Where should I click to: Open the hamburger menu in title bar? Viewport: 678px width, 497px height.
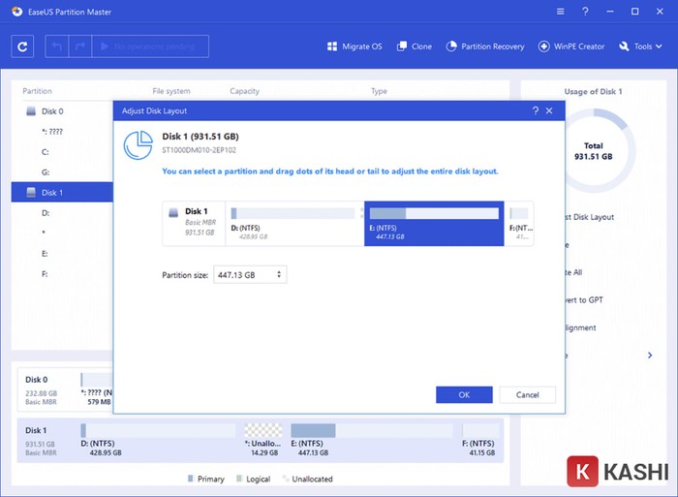pos(561,12)
